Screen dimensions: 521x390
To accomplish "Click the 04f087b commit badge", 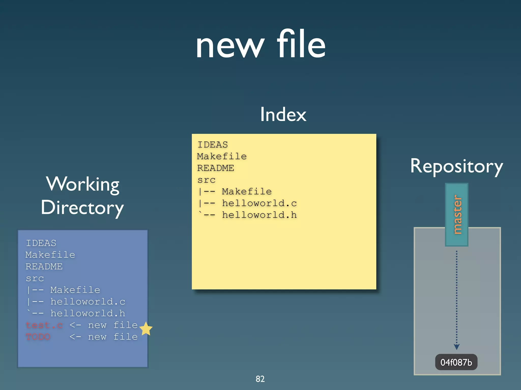I will (x=456, y=362).
